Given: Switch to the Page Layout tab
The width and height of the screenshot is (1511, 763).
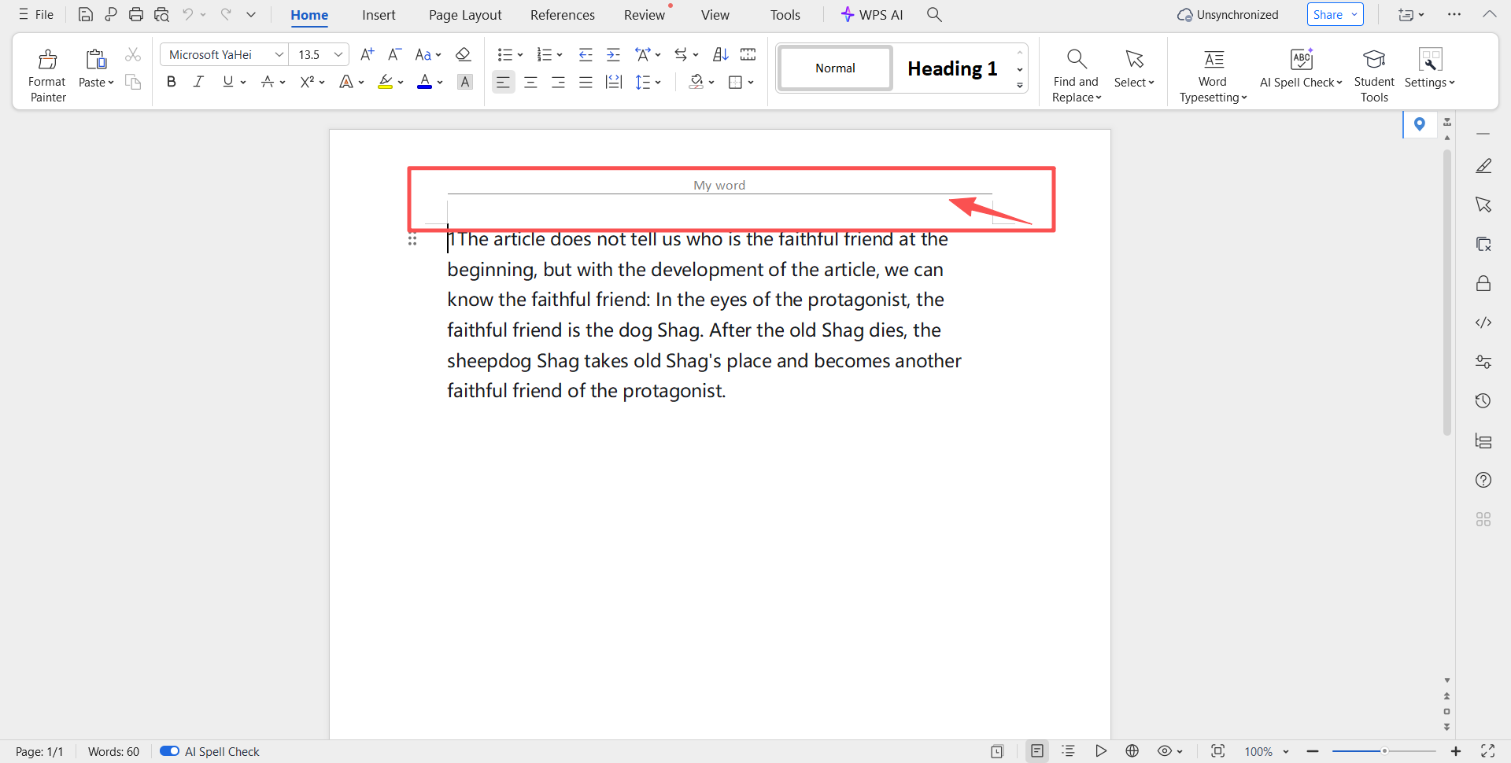Looking at the screenshot, I should point(464,15).
